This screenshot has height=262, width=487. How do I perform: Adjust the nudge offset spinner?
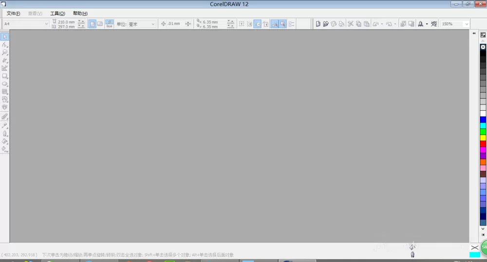(188, 24)
